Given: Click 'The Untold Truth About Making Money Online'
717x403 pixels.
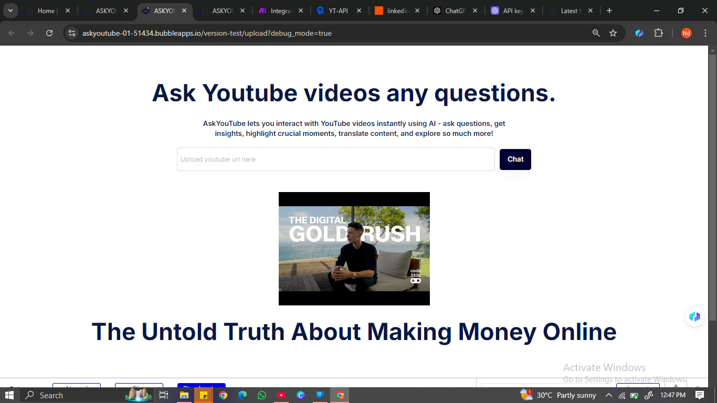Looking at the screenshot, I should coord(354,332).
